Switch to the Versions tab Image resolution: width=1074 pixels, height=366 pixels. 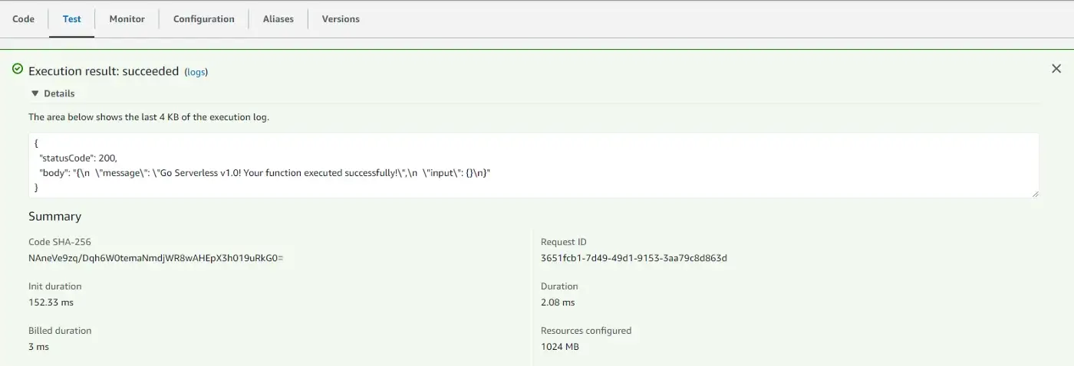tap(341, 19)
